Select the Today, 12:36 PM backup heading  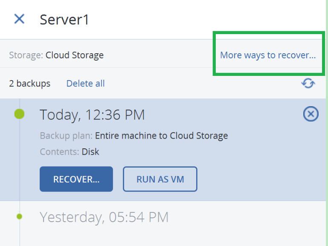[92, 115]
